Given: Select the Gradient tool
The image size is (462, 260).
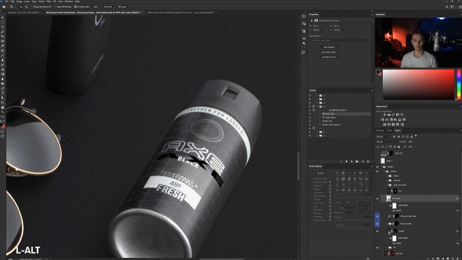Looking at the screenshot, I should tap(2, 74).
